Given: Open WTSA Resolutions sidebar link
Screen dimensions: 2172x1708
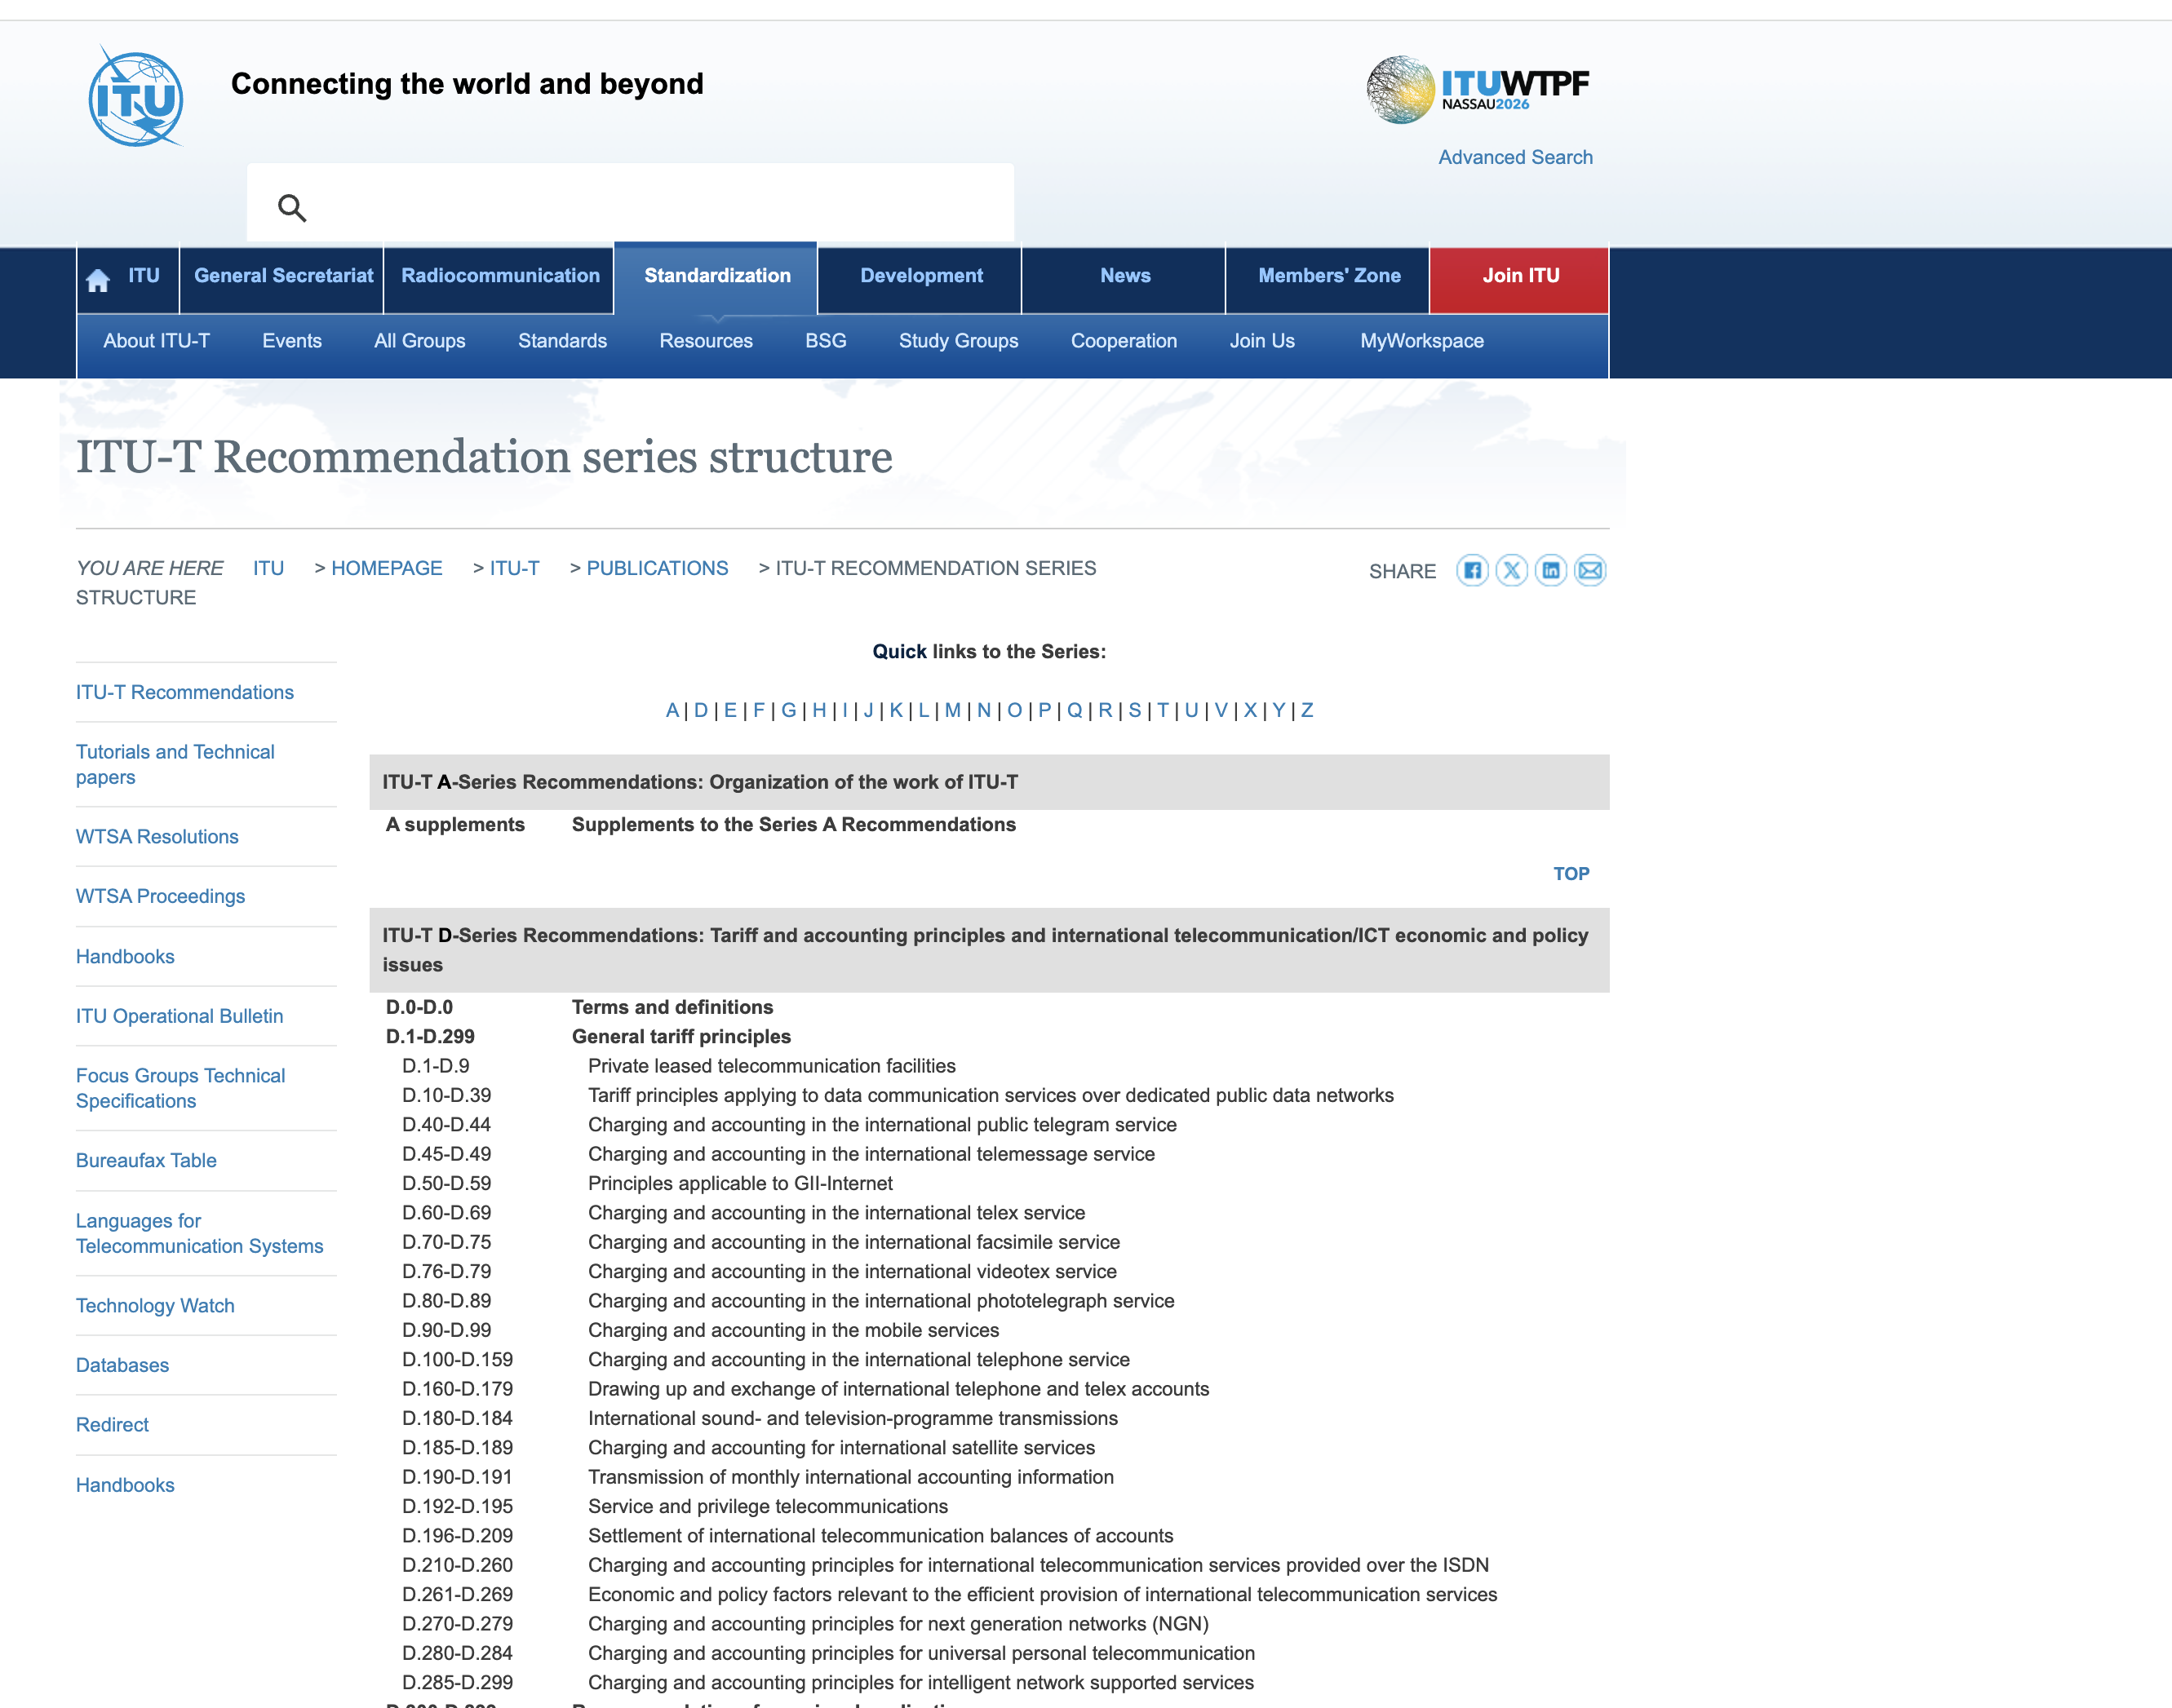Looking at the screenshot, I should point(157,837).
